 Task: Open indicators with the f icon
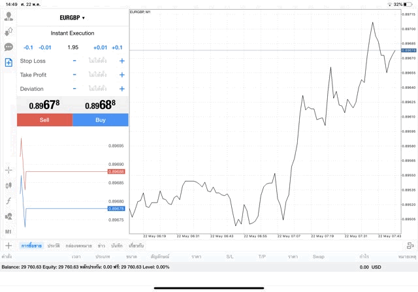tap(8, 201)
